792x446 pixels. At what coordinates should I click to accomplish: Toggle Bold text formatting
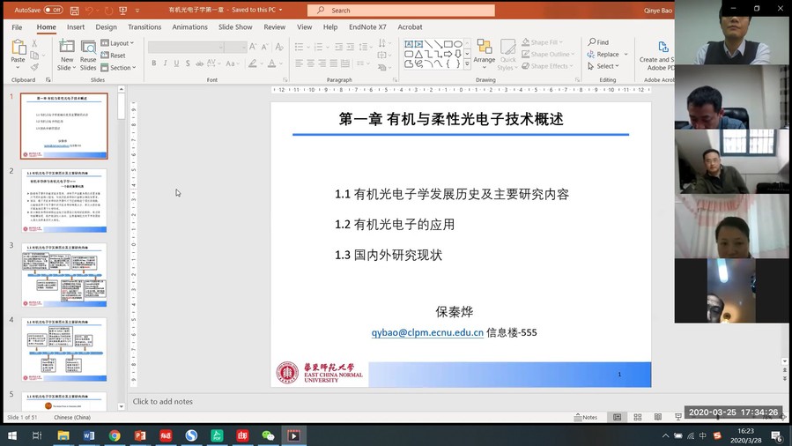pos(154,63)
